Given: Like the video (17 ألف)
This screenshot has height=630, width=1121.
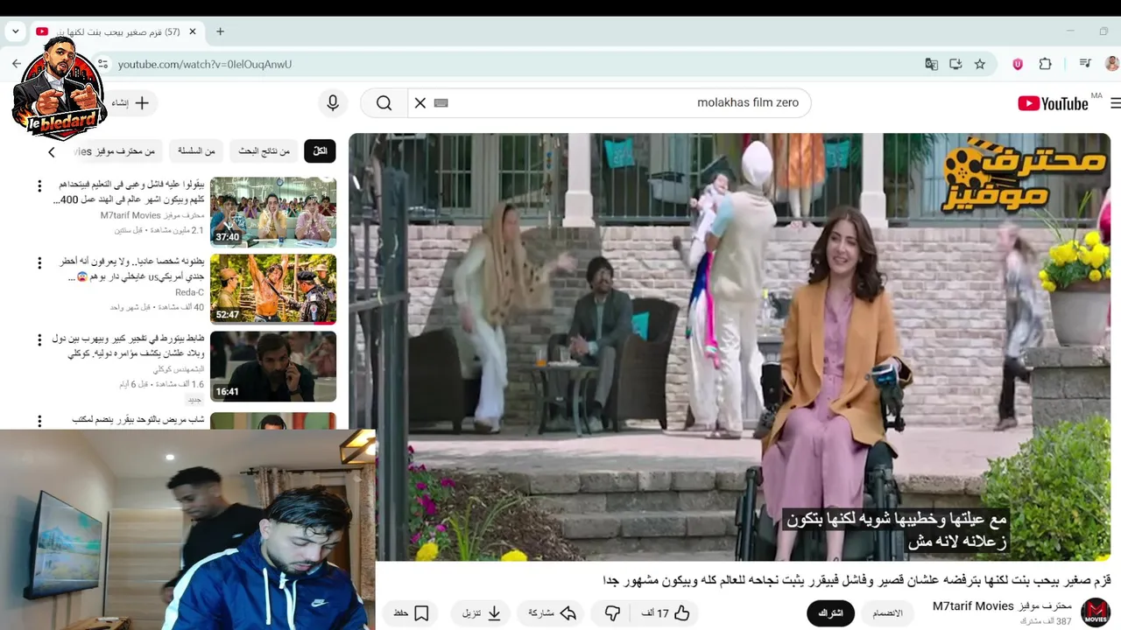Looking at the screenshot, I should pyautogui.click(x=666, y=613).
